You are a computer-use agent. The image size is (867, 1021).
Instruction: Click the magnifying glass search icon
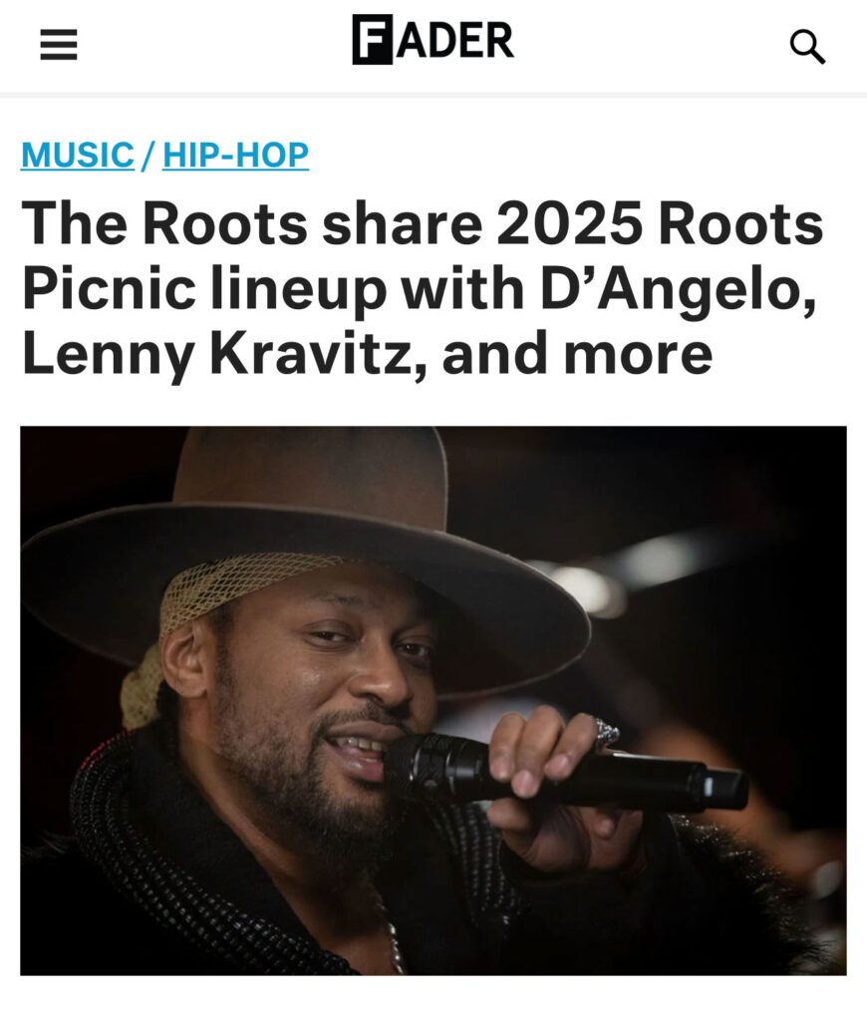coord(807,46)
